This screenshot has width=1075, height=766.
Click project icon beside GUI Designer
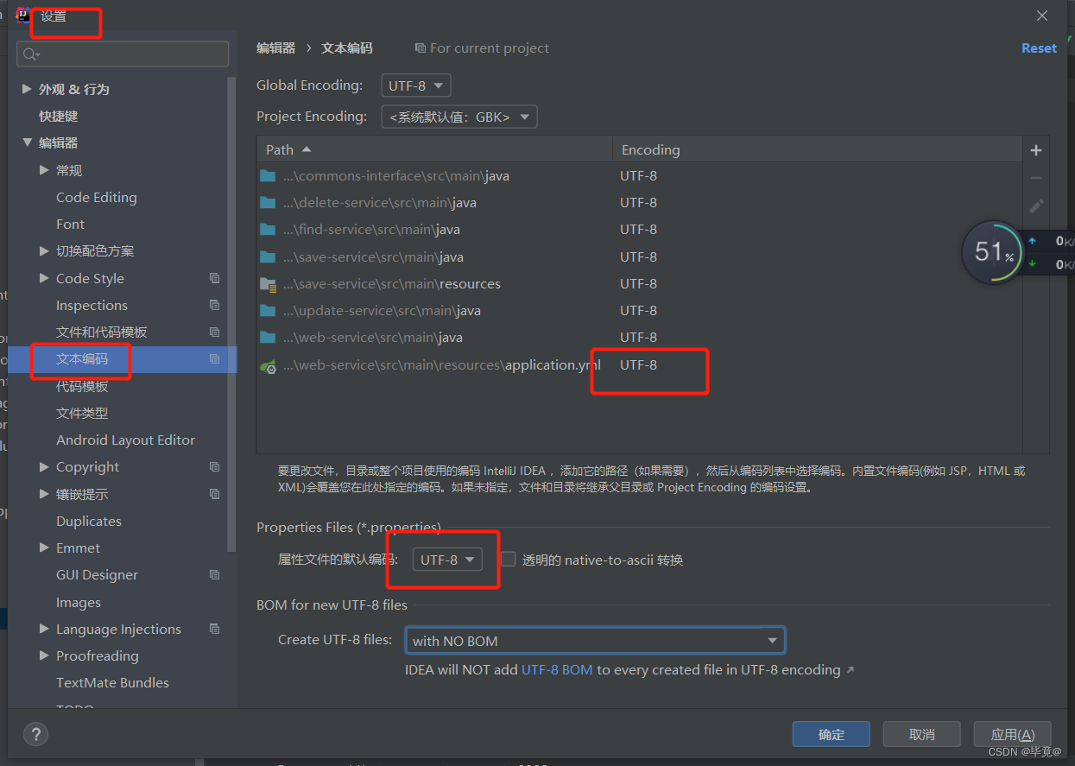coord(214,574)
